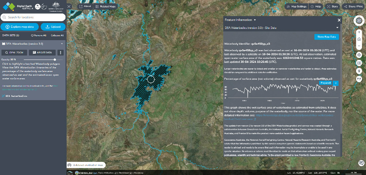The height and width of the screenshot is (175, 366).
Task: Open the Map Settings menu
Action: click(296, 6)
